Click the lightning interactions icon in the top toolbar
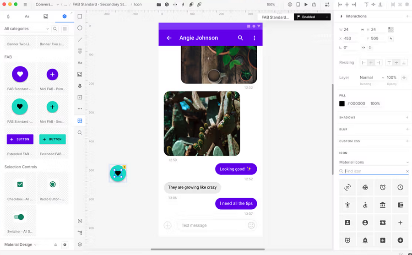The height and width of the screenshot is (255, 412). pyautogui.click(x=183, y=5)
